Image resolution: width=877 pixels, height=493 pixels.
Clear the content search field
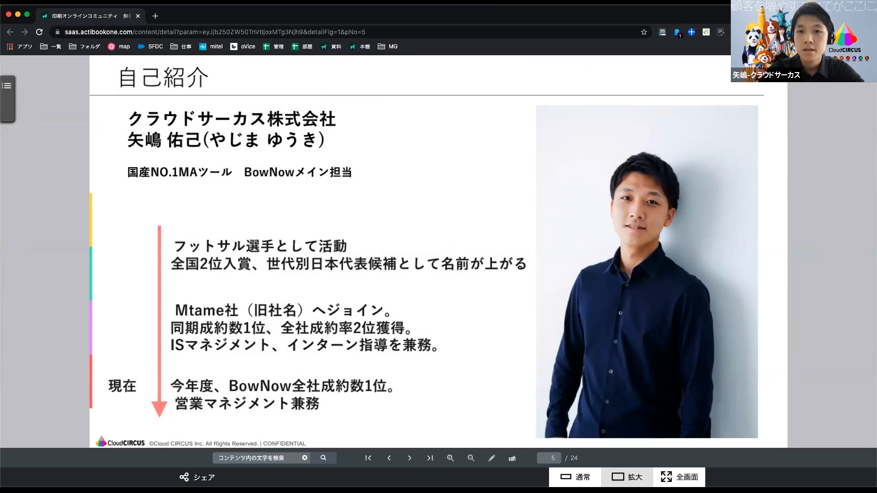coord(305,458)
